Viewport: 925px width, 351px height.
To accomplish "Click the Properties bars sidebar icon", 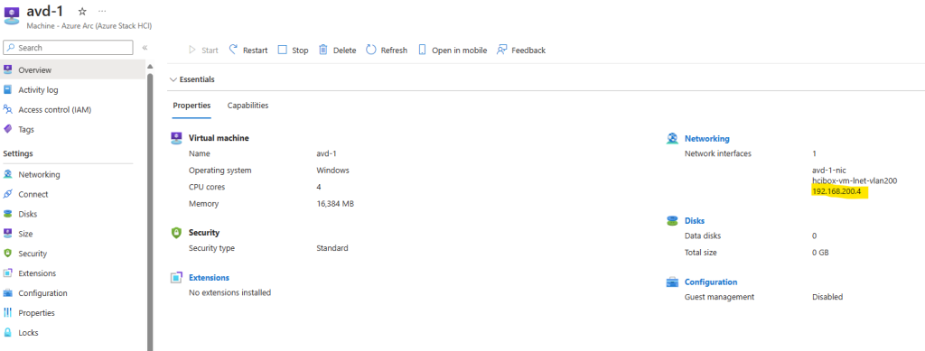I will [x=7, y=313].
